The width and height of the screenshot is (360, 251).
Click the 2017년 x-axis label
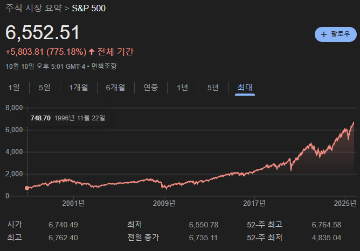(254, 203)
